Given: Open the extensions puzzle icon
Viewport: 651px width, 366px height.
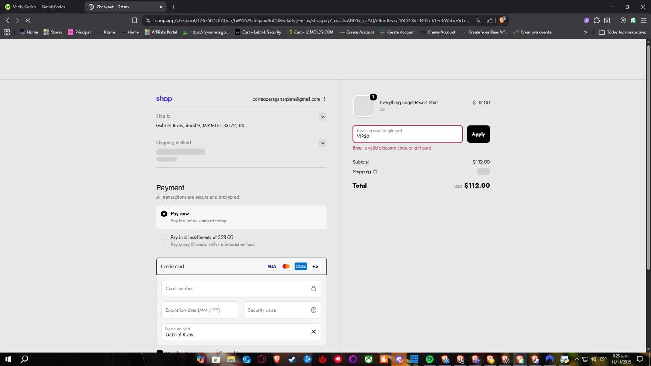Looking at the screenshot, I should (x=597, y=20).
